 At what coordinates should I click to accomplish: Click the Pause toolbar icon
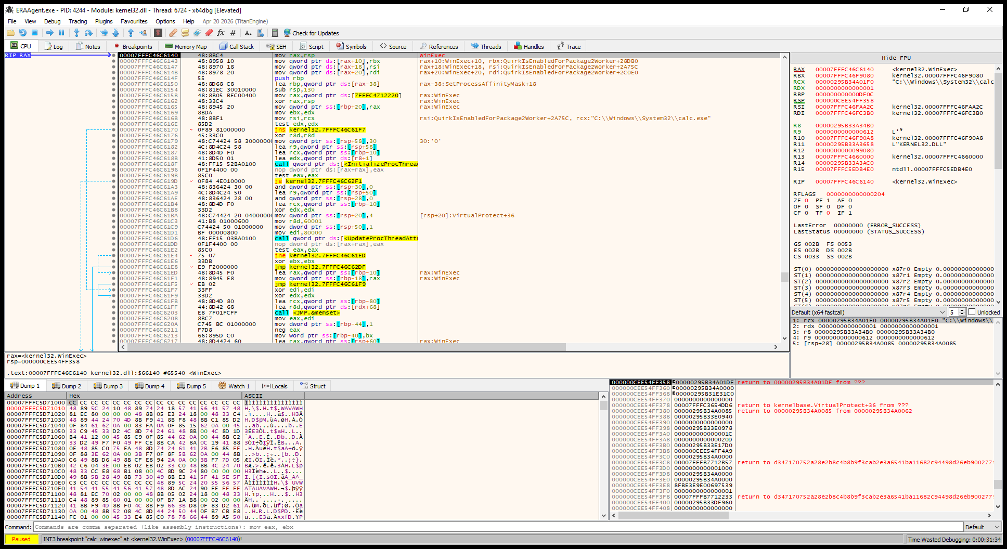tap(61, 33)
